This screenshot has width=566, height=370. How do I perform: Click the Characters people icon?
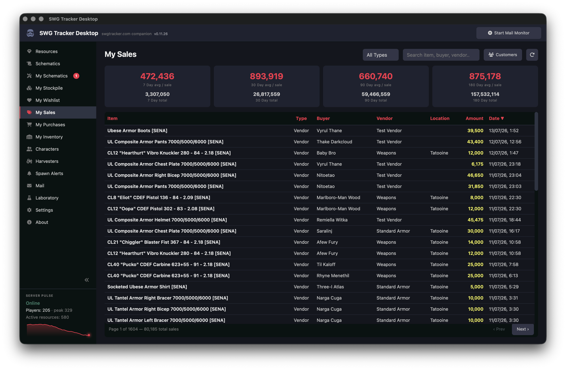(x=29, y=149)
